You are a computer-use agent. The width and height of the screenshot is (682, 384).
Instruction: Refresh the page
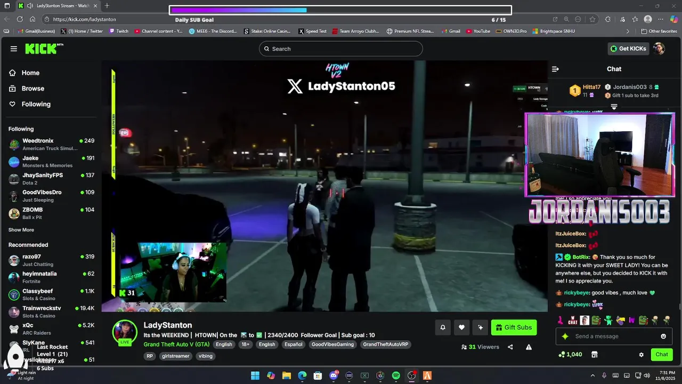coord(20,19)
